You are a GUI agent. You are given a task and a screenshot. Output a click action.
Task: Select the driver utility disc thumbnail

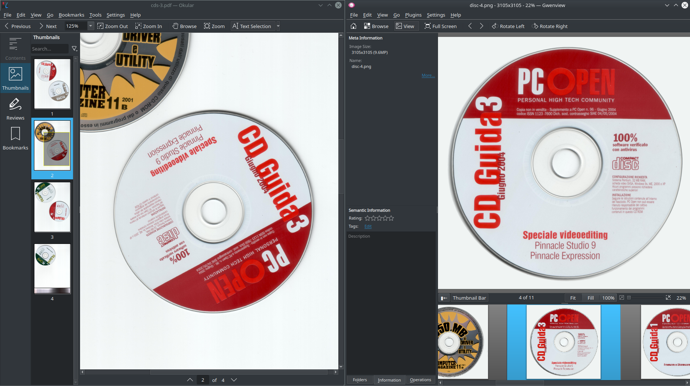pyautogui.click(x=463, y=342)
